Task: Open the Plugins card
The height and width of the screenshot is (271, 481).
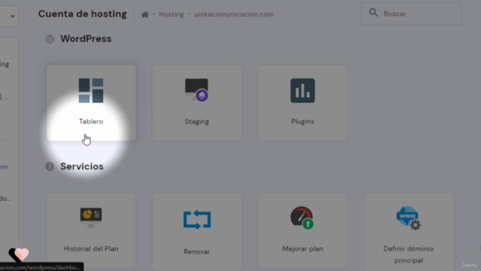Action: 303,102
